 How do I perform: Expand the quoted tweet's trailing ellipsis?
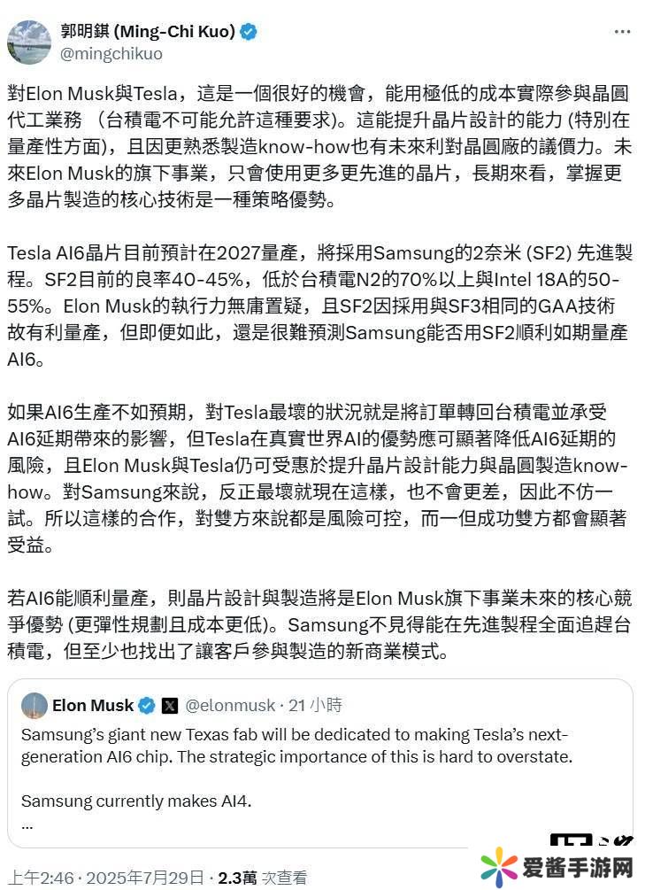click(27, 823)
